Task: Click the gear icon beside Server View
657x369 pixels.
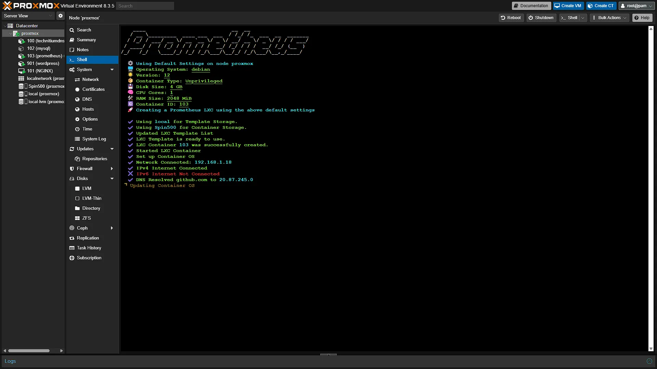Action: coord(61,16)
